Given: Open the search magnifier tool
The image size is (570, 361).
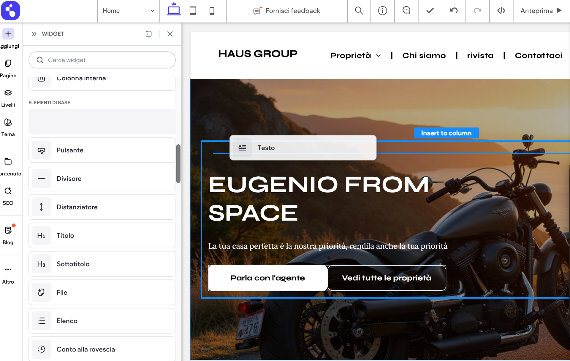Looking at the screenshot, I should point(359,11).
